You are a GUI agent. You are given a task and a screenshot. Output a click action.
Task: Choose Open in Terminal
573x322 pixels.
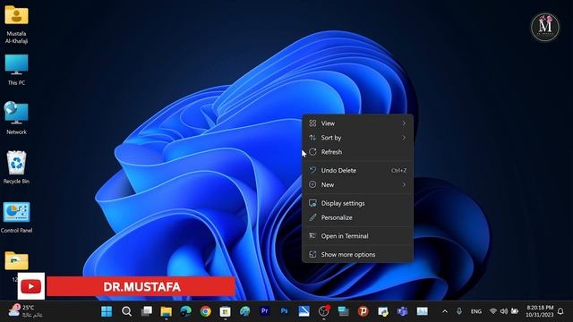[x=357, y=236]
